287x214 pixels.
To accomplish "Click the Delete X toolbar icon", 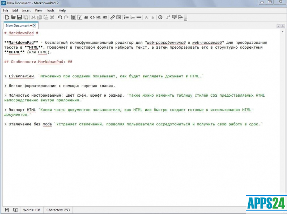I will click(x=52, y=17).
